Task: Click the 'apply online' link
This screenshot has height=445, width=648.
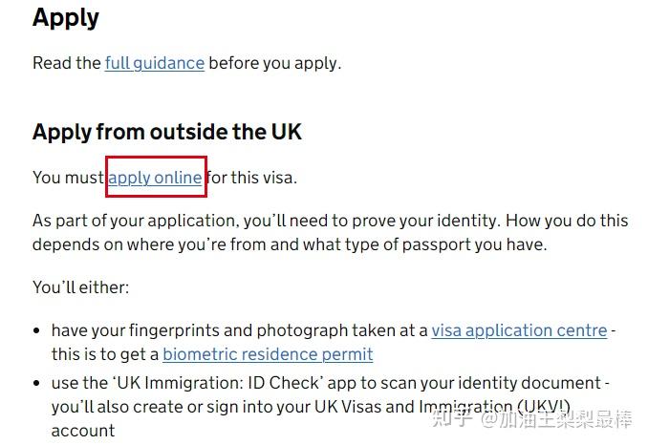Action: tap(155, 178)
